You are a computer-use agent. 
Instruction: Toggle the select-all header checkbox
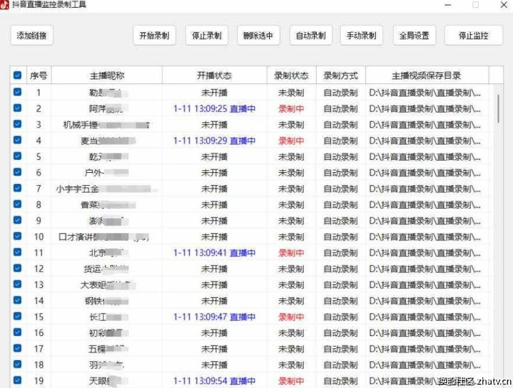(x=18, y=75)
